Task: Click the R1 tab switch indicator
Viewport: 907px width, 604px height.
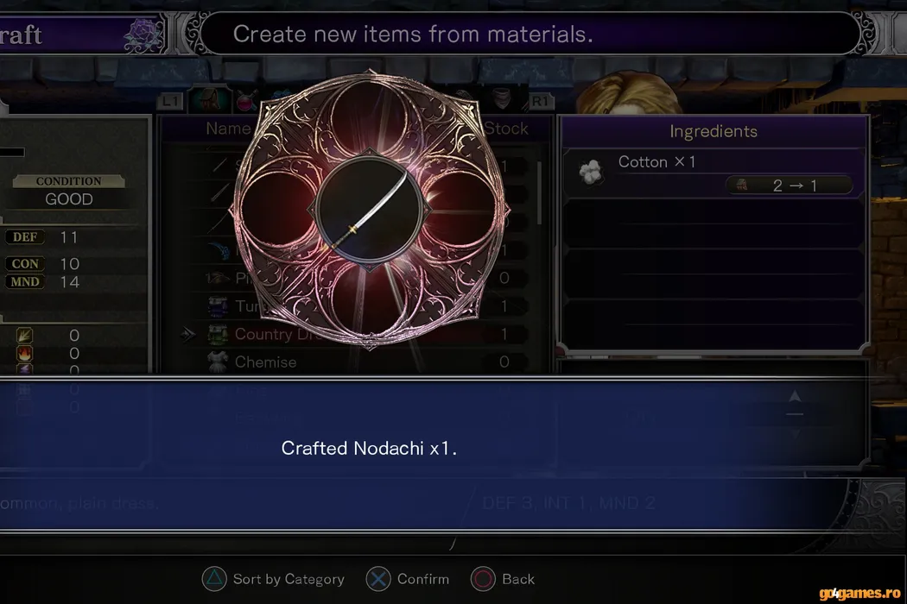Action: tap(540, 102)
